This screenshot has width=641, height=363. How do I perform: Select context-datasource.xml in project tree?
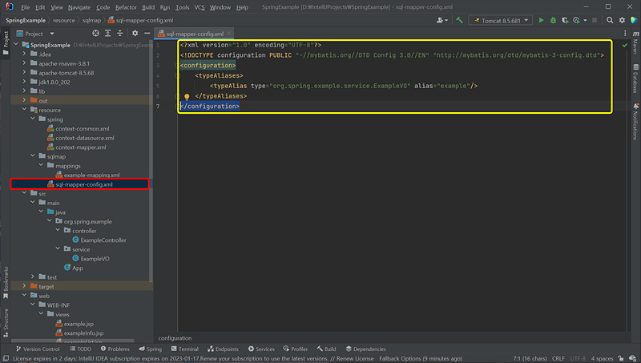[85, 138]
